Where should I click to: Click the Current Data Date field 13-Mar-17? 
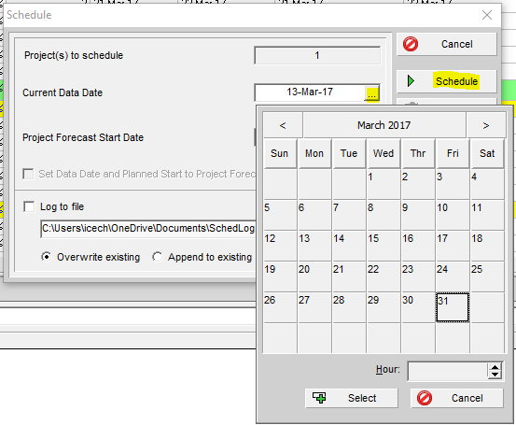pos(310,92)
